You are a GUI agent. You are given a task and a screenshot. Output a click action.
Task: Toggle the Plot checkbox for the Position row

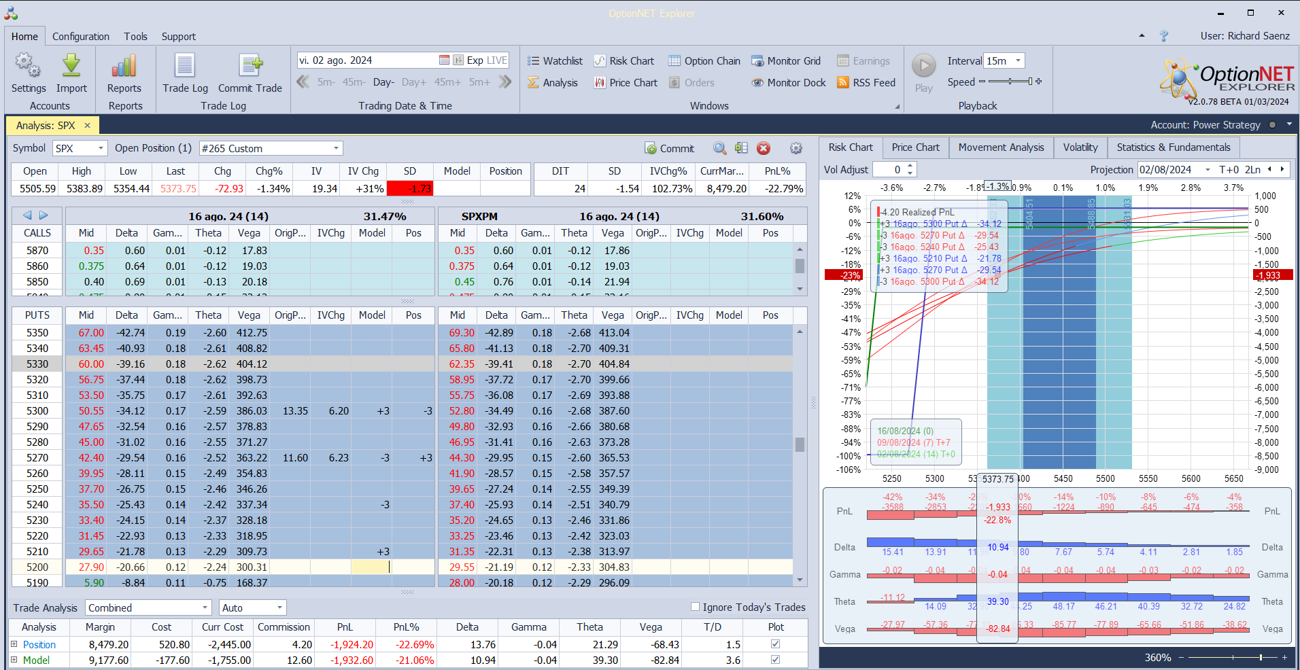(775, 644)
